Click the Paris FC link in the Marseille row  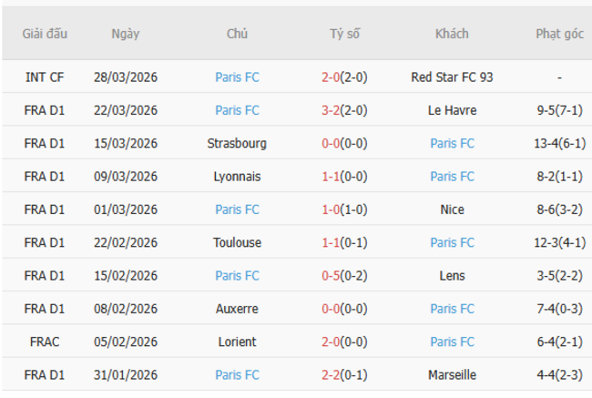click(237, 374)
